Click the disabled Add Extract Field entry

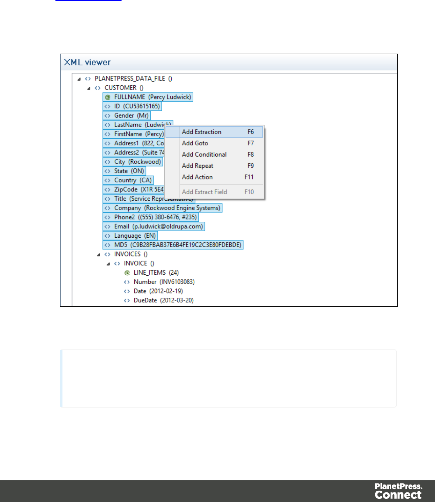pyautogui.click(x=214, y=192)
